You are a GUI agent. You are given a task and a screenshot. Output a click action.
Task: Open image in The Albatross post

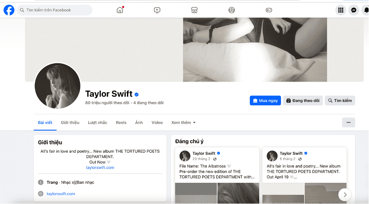click(x=217, y=193)
